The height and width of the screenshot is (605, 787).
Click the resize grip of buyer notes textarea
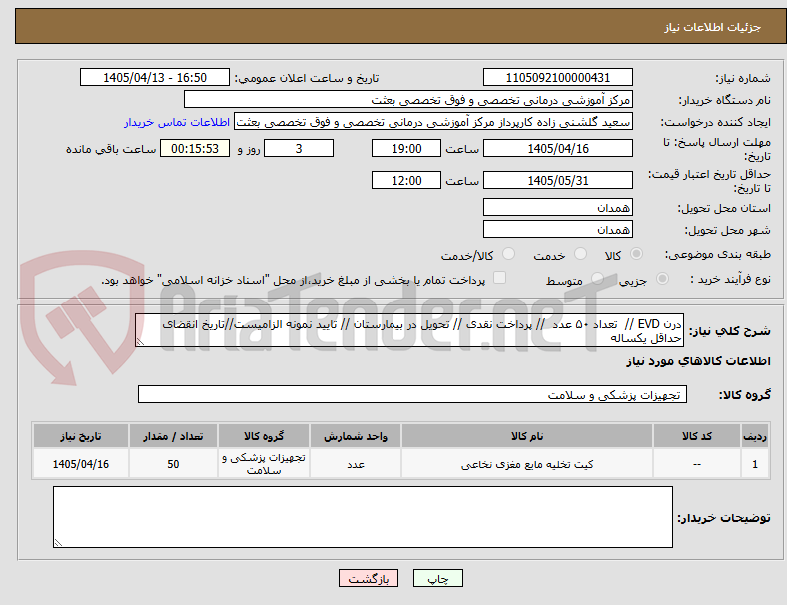(58, 543)
